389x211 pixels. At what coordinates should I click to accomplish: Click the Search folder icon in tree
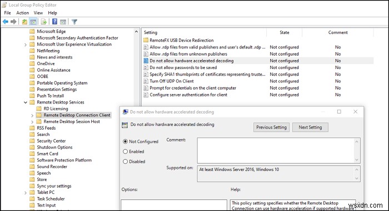pyautogui.click(x=32, y=135)
